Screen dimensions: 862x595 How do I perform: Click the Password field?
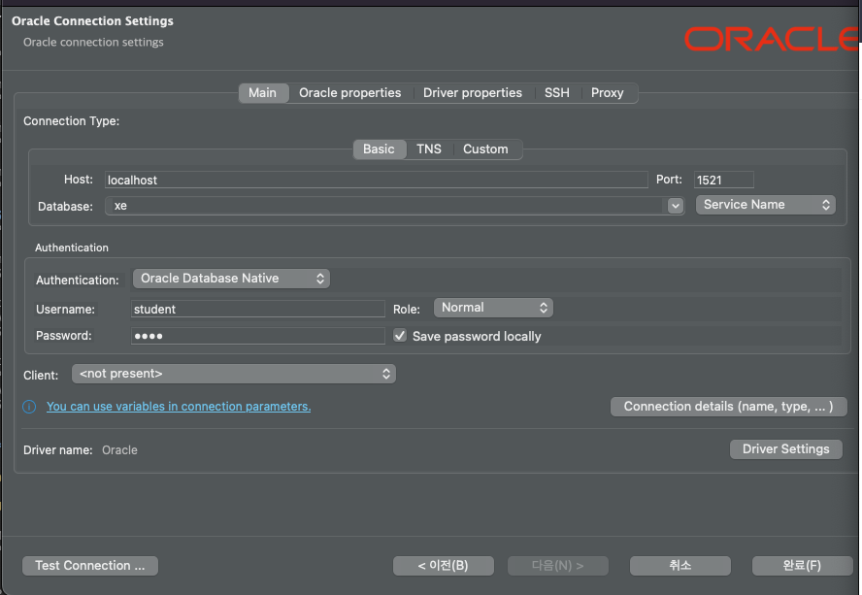point(258,336)
